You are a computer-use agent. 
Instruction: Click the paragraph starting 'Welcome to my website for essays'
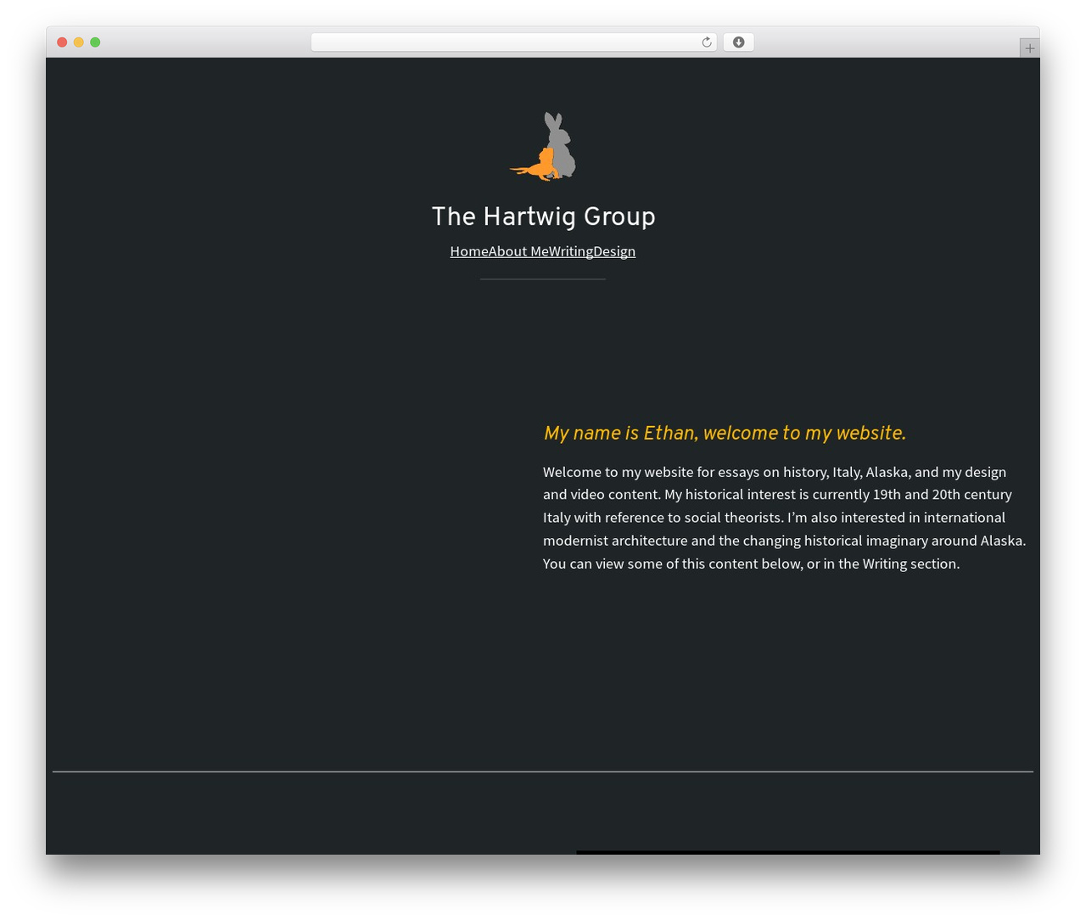(785, 518)
